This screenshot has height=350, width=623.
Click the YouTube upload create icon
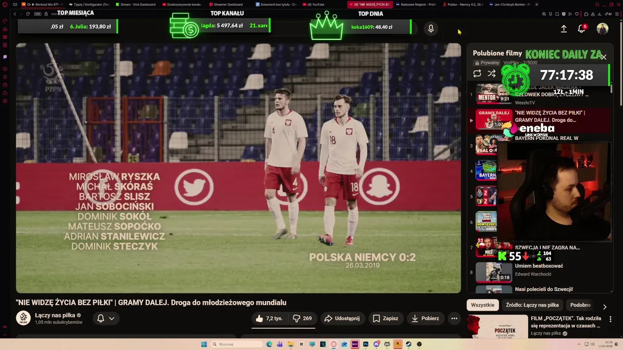pyautogui.click(x=564, y=29)
